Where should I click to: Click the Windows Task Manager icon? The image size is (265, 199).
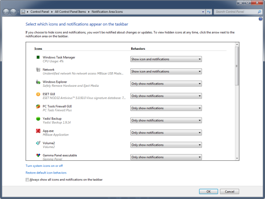38,58
